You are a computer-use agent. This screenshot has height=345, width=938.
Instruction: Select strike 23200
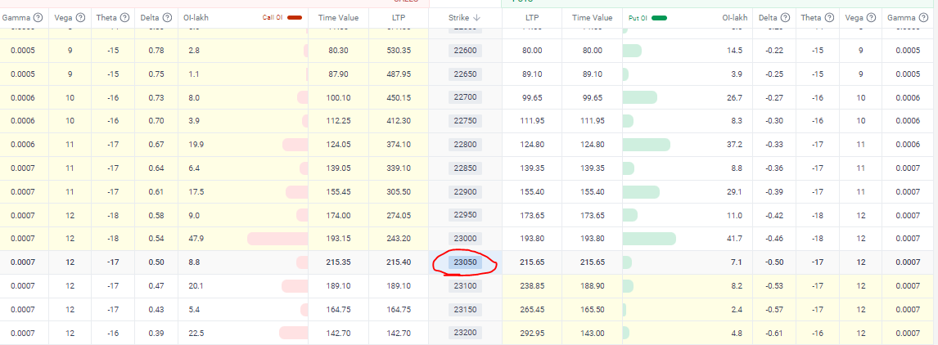click(466, 333)
